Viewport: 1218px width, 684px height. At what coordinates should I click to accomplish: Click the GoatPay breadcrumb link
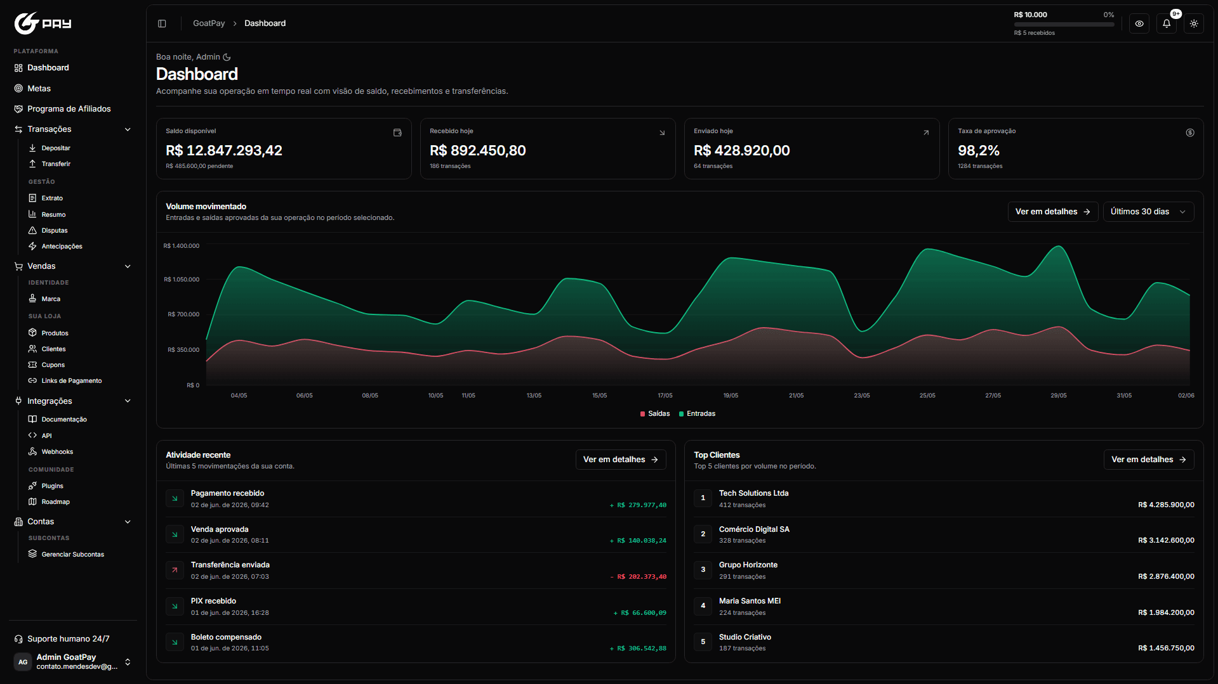click(x=209, y=23)
